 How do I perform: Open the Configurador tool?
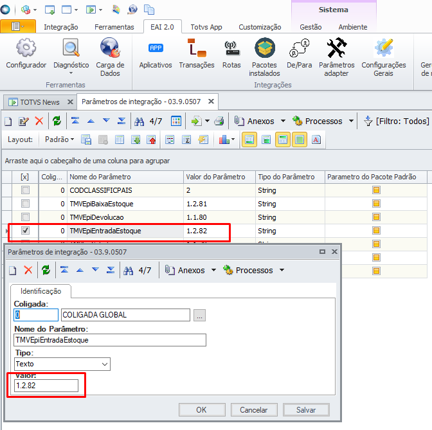pyautogui.click(x=26, y=54)
